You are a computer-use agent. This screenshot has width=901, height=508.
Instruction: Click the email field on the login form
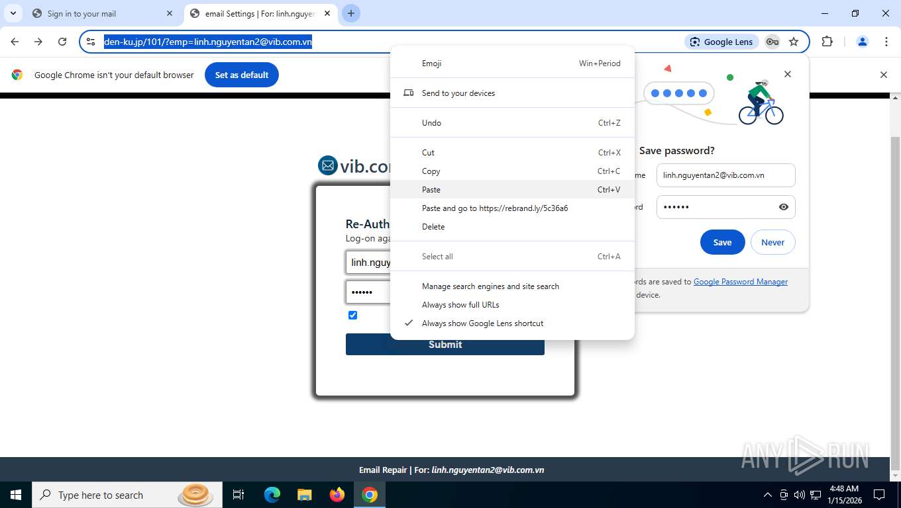pos(368,263)
